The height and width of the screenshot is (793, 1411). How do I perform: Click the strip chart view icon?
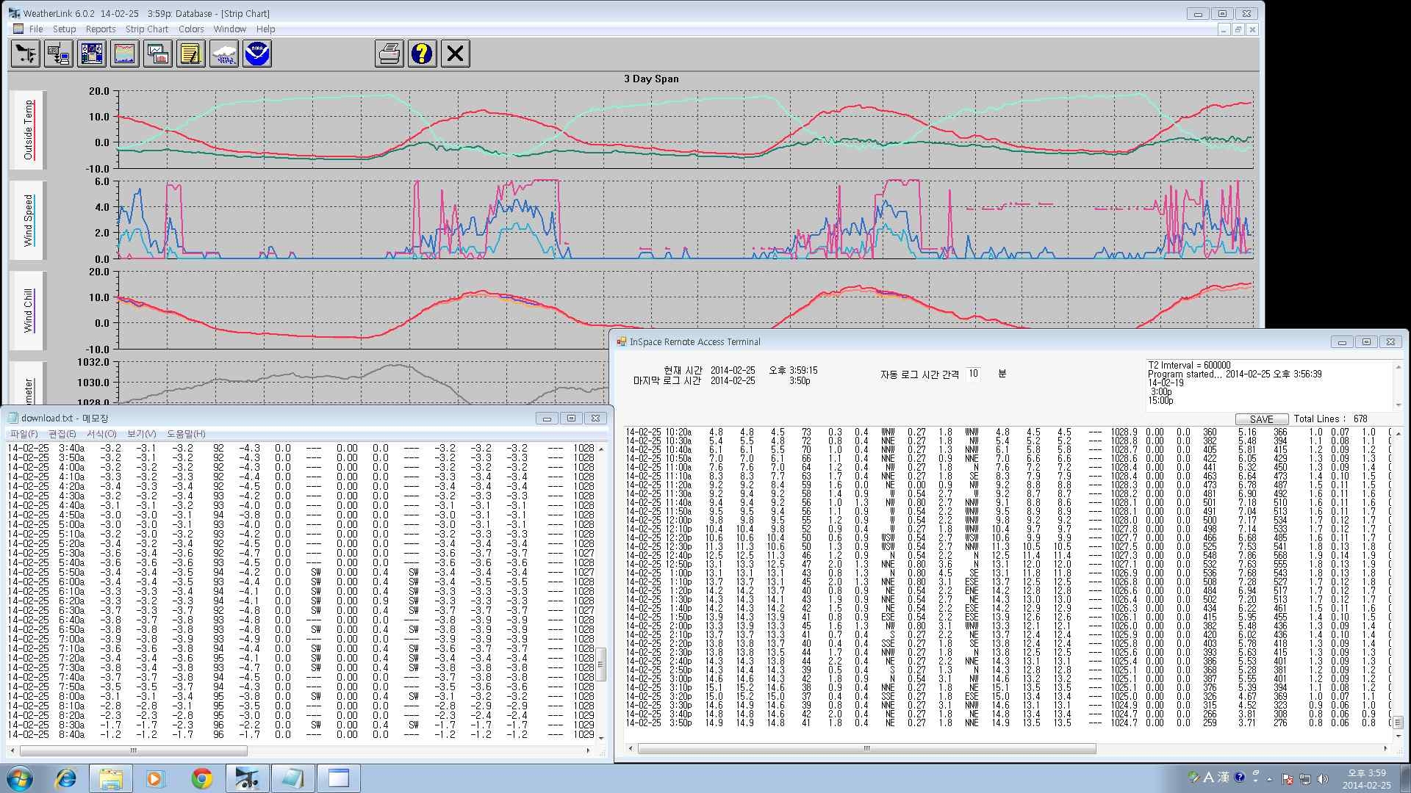click(x=124, y=54)
